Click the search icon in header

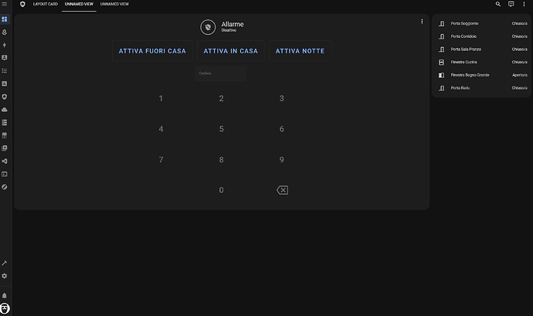498,4
